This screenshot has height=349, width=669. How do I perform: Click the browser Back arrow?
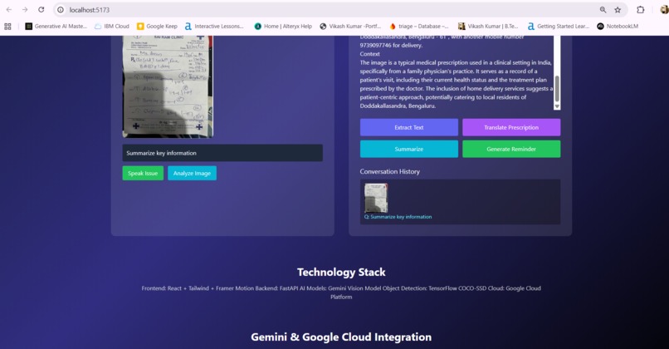pyautogui.click(x=9, y=9)
